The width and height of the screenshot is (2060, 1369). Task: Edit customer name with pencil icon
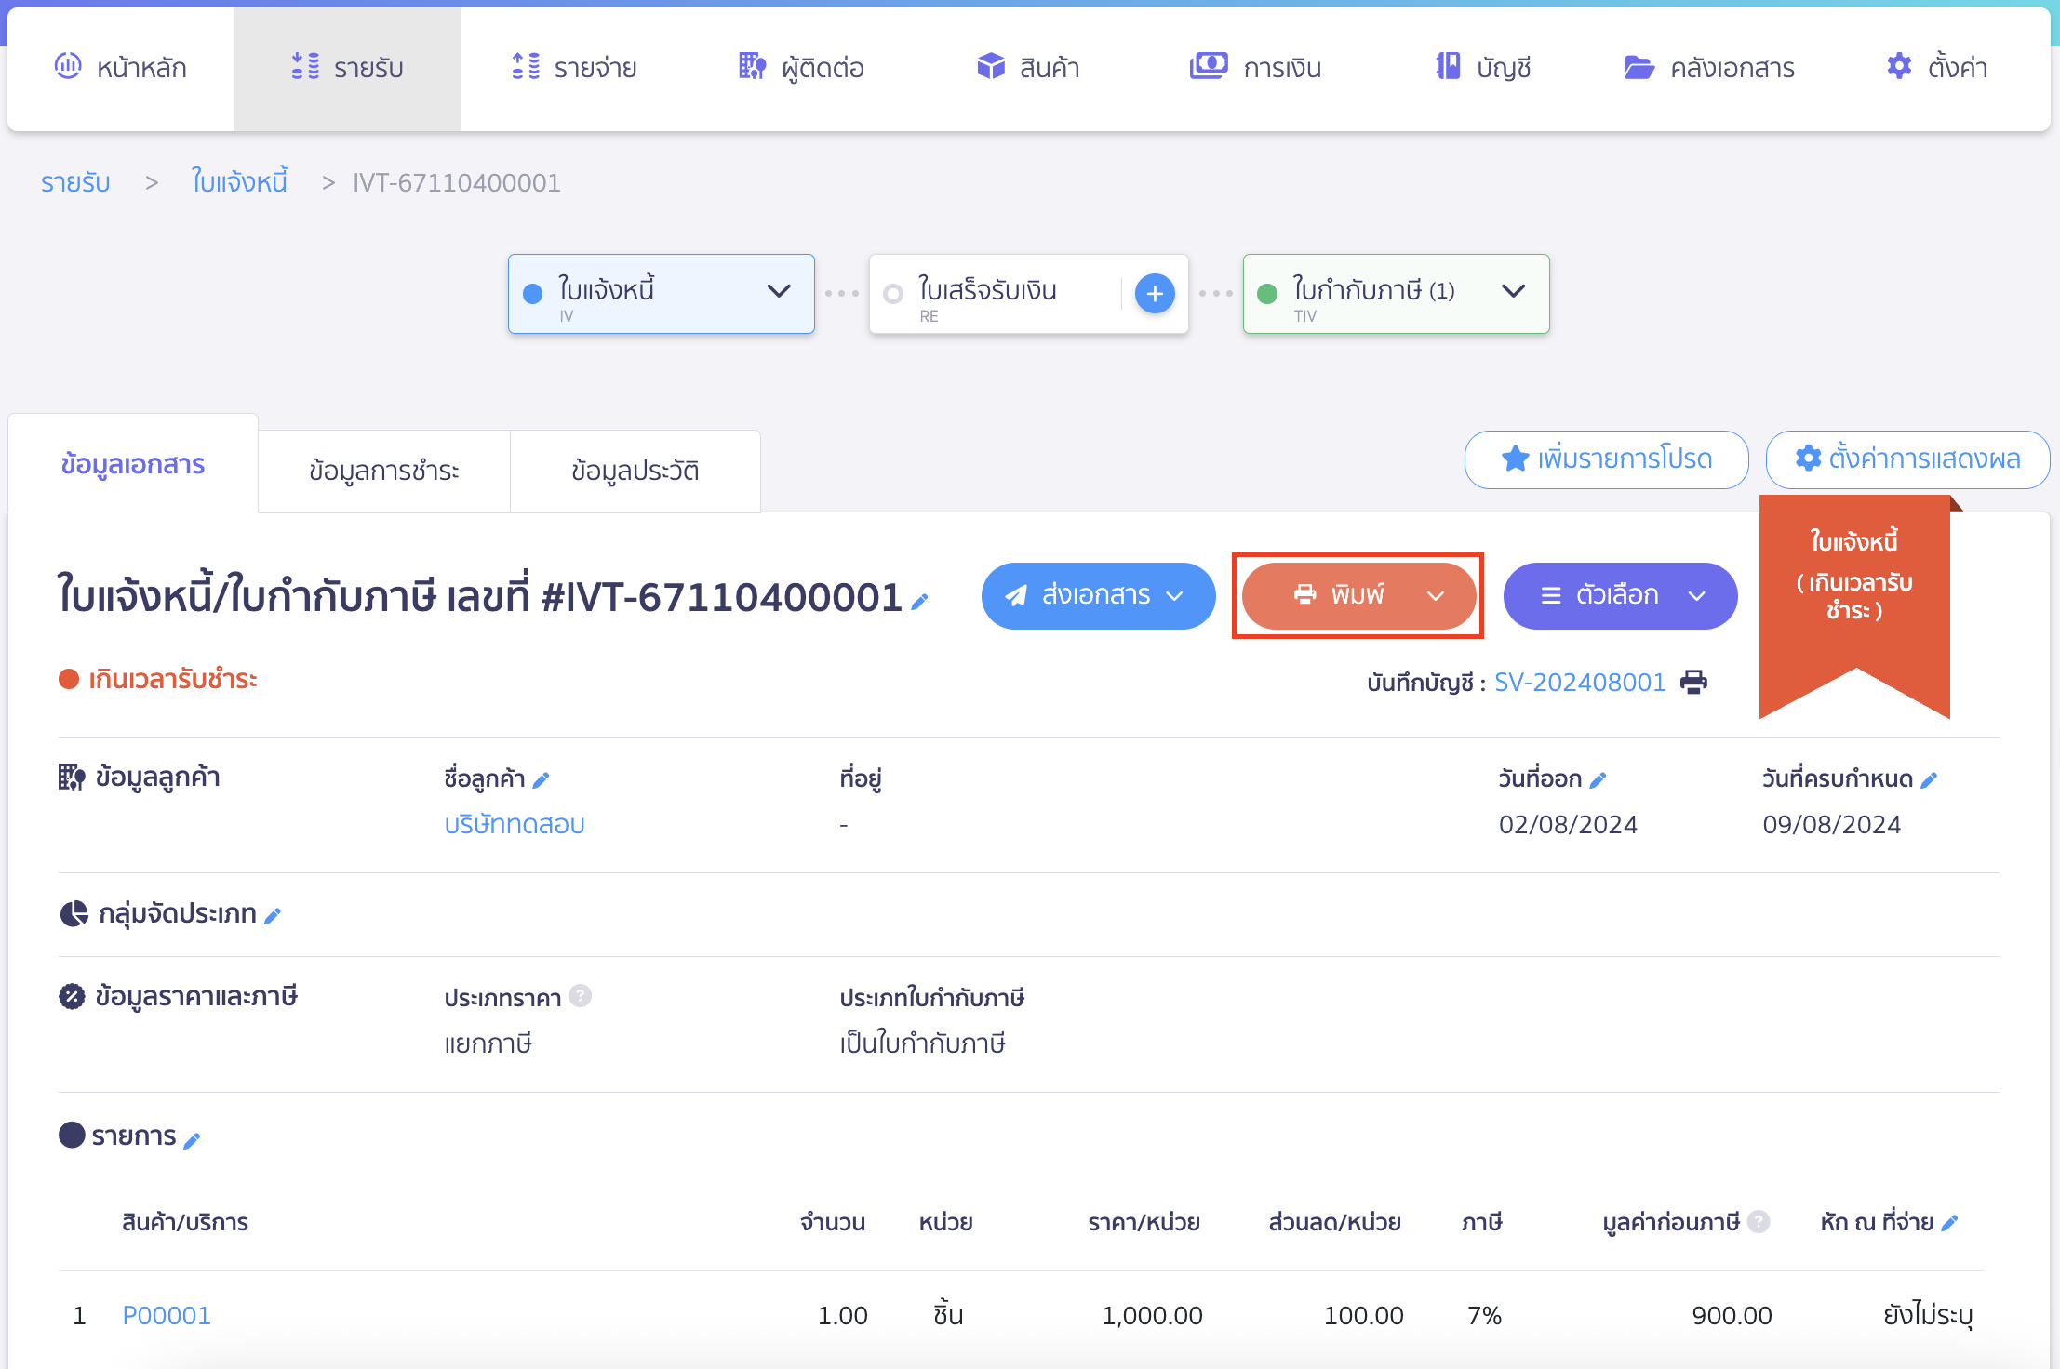click(542, 780)
